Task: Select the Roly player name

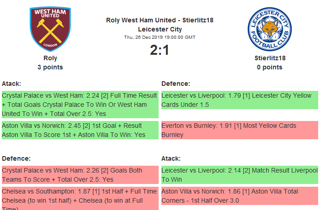Action: pos(50,58)
